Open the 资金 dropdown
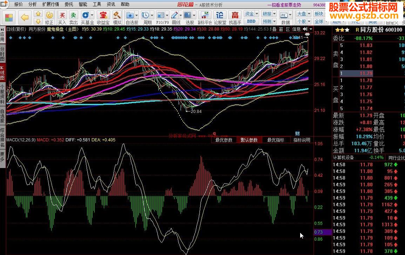 [251, 14]
